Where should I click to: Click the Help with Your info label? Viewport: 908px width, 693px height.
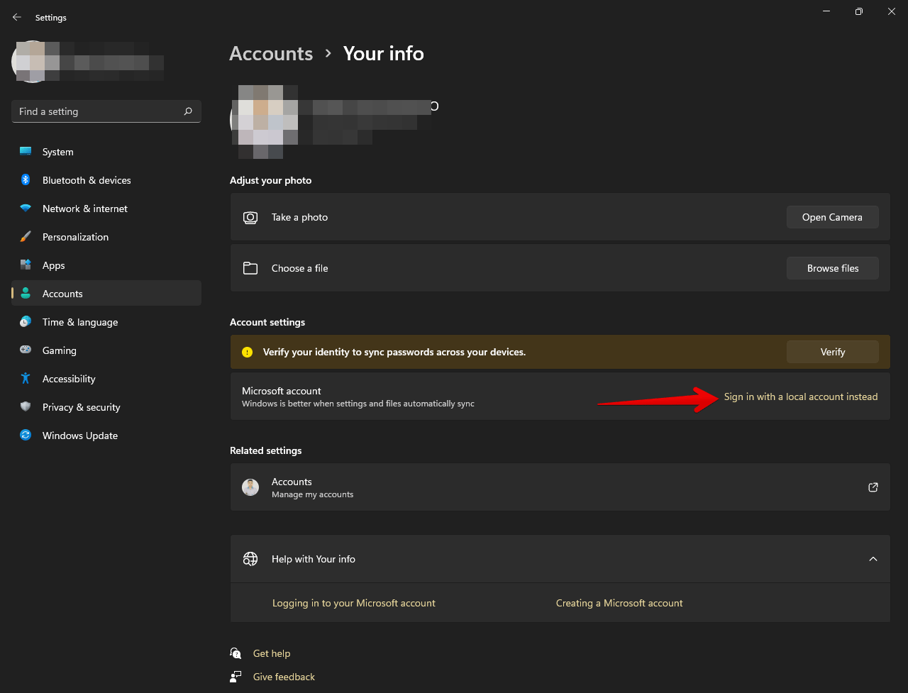click(x=314, y=559)
